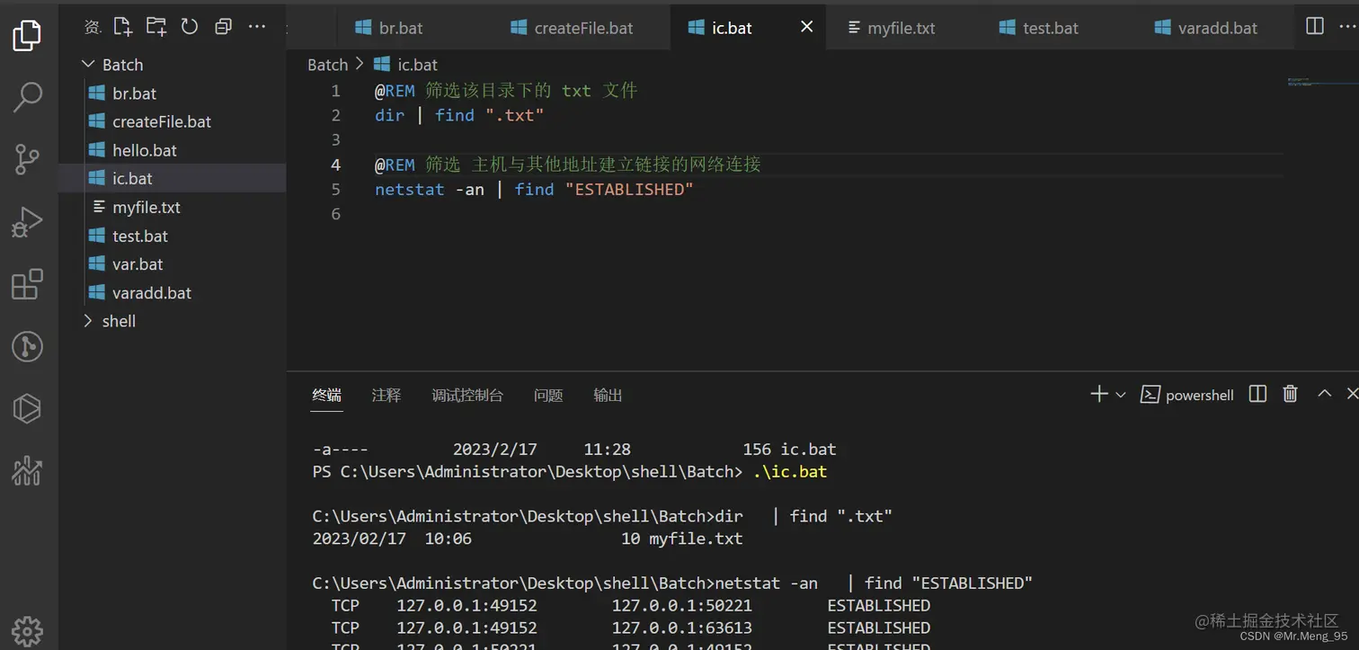1359x650 pixels.
Task: Open createFile.bat in the explorer tree
Action: click(x=173, y=121)
